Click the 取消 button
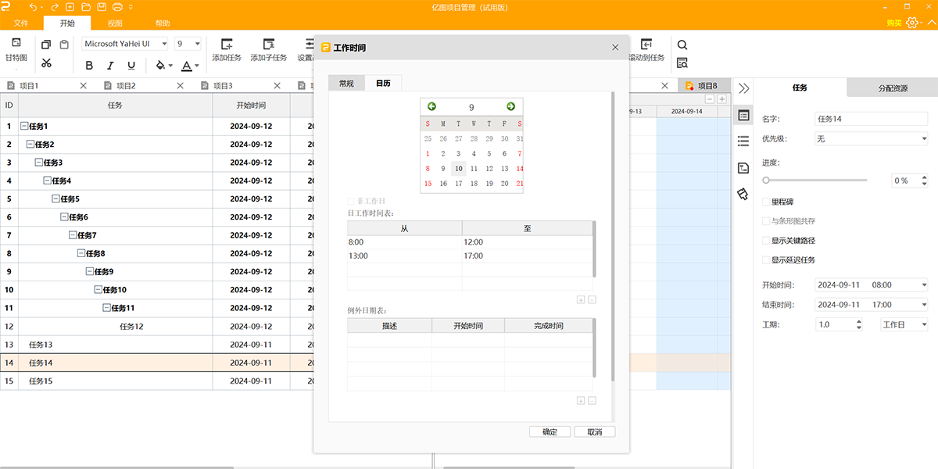The width and height of the screenshot is (938, 469). 594,432
